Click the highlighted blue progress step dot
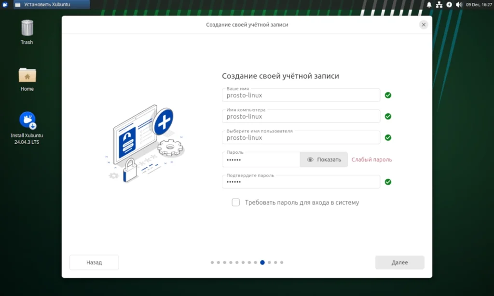The height and width of the screenshot is (296, 494). click(262, 262)
